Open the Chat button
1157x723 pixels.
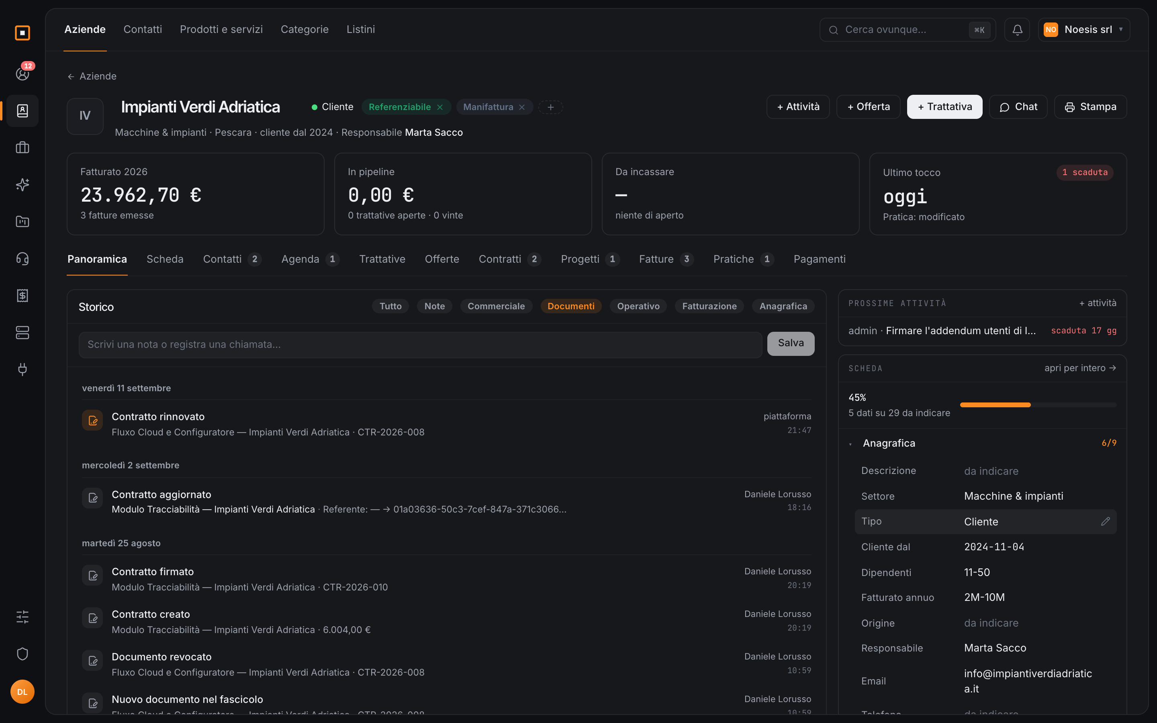(x=1018, y=106)
